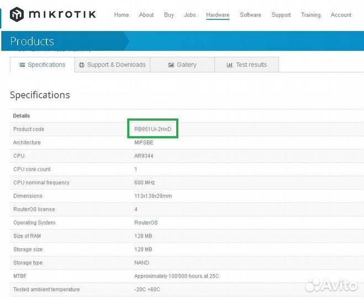This screenshot has height=299, width=364.
Task: Click the picture icon on Gallery tab
Action: 171,65
